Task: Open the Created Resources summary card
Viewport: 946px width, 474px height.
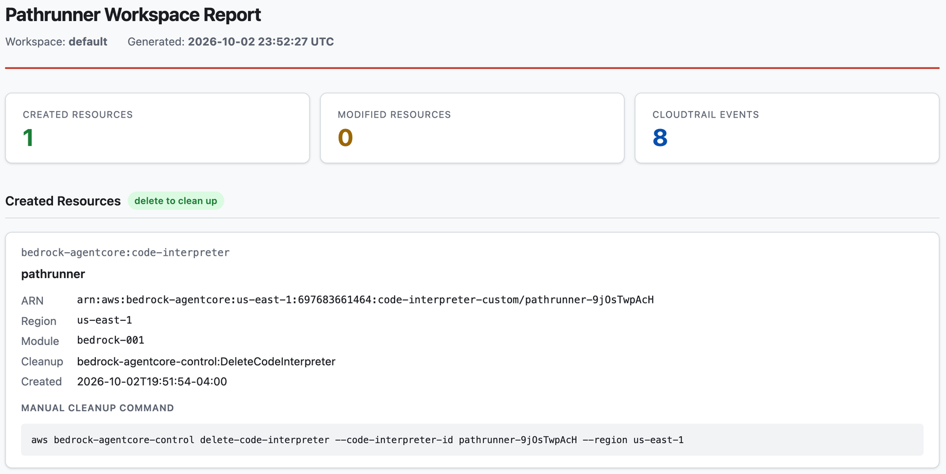Action: point(157,128)
